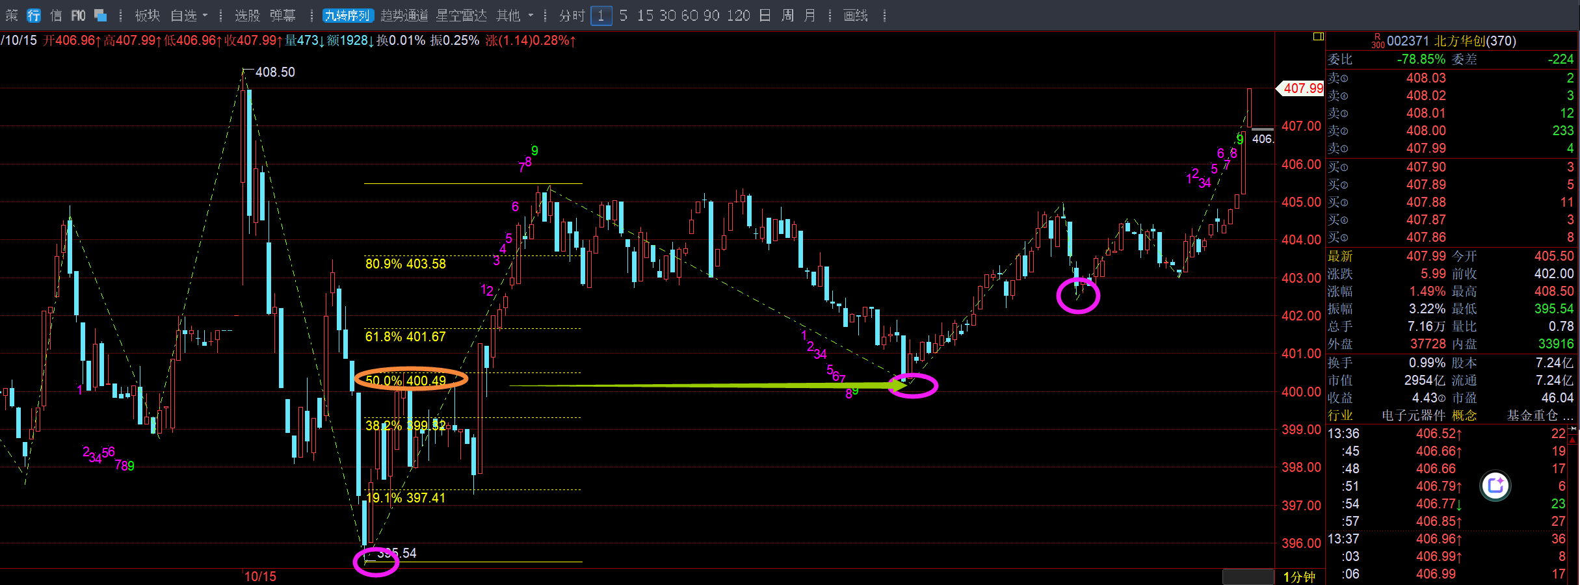Click the 委比 -78.85% value
Image resolution: width=1580 pixels, height=585 pixels.
coord(1421,59)
